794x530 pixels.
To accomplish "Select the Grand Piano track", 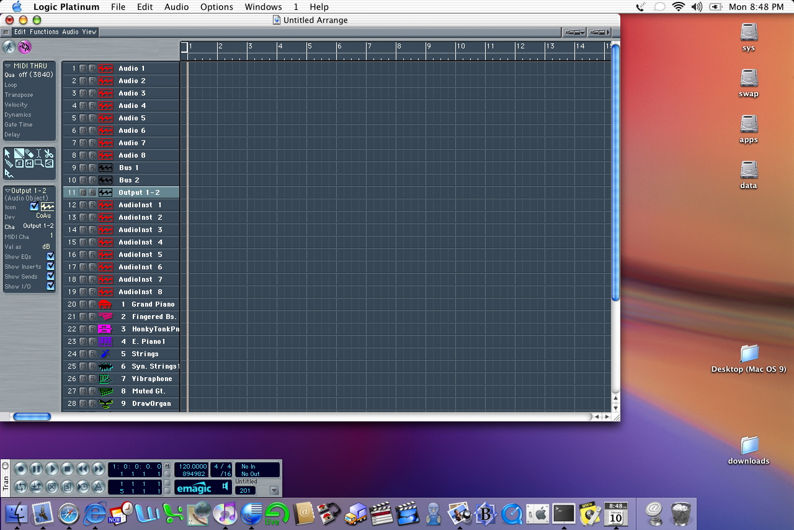I will point(153,304).
